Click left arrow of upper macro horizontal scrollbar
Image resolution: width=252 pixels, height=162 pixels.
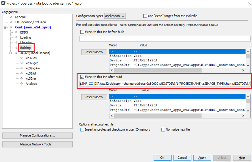click(x=112, y=70)
